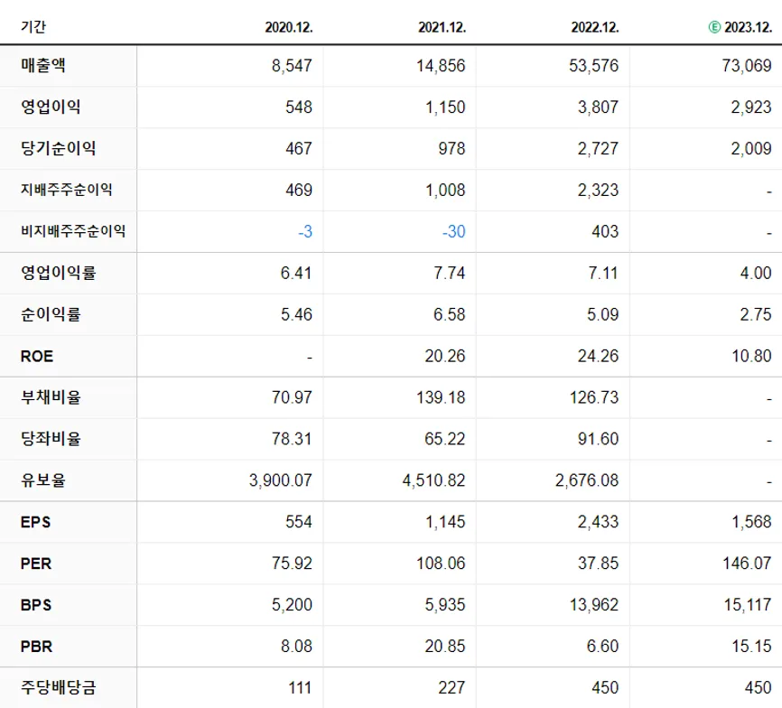Select revenue value 73,069

point(747,65)
